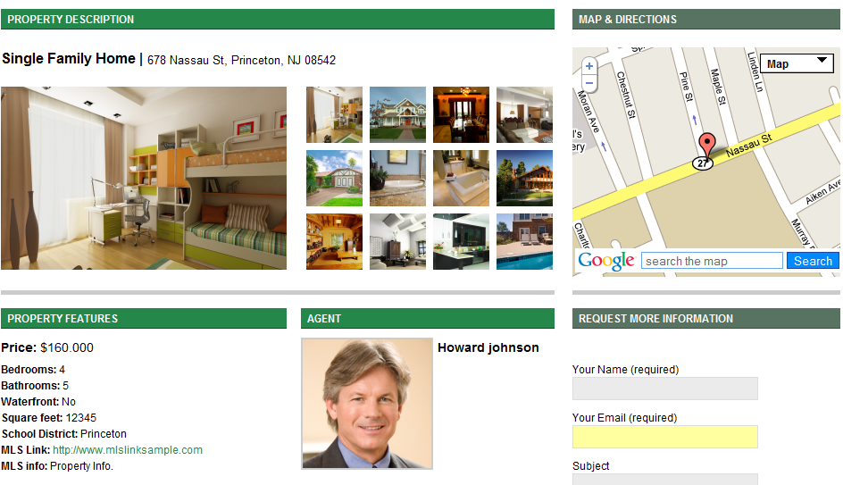Open the mlslinksample.com MLS link
Image resolution: width=843 pixels, height=485 pixels.
coord(128,450)
